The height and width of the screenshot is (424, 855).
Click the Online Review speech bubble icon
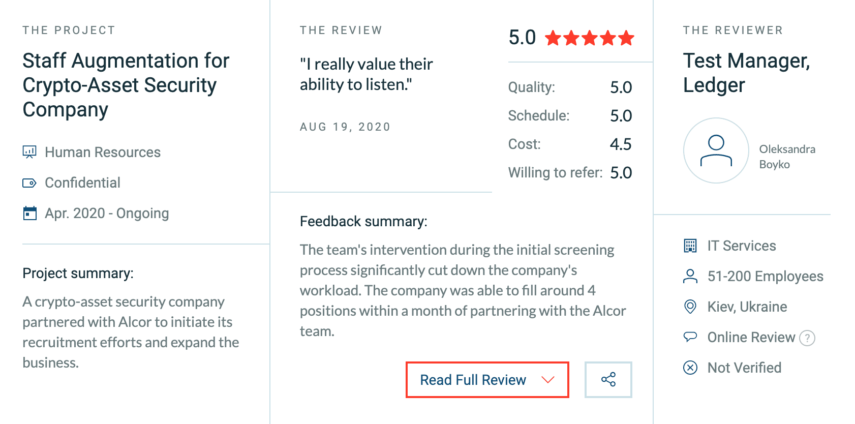point(690,337)
